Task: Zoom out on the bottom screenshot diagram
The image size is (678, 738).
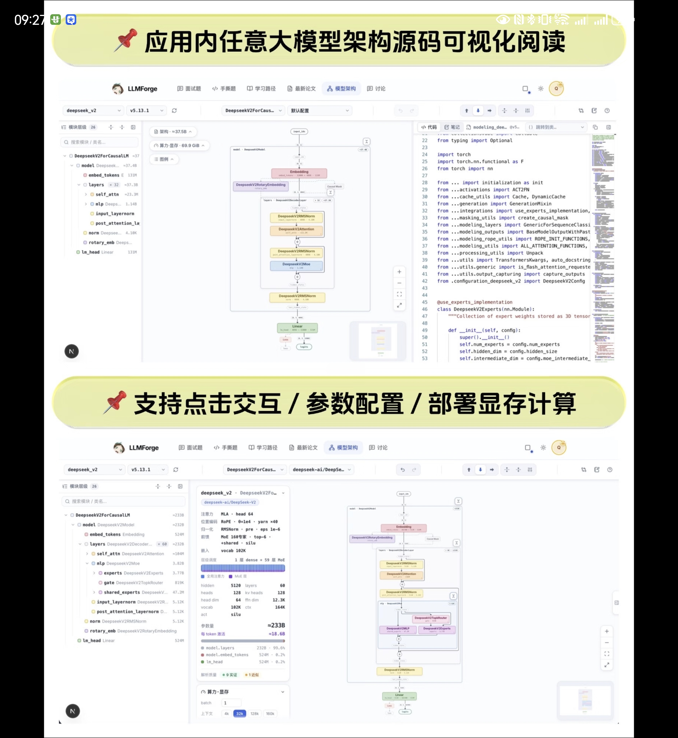Action: point(607,643)
